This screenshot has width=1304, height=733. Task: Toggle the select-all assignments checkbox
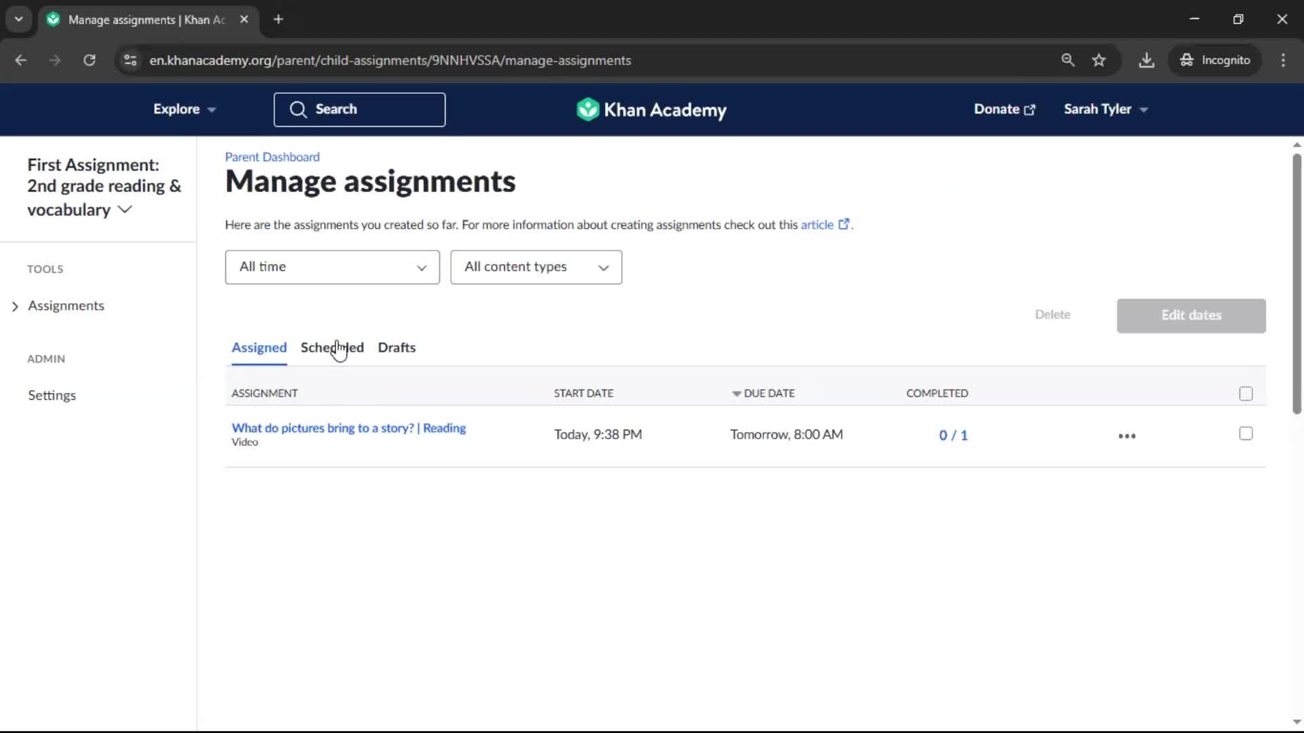click(x=1246, y=394)
